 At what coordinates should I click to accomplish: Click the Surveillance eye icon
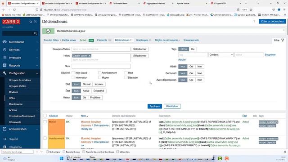(4, 42)
